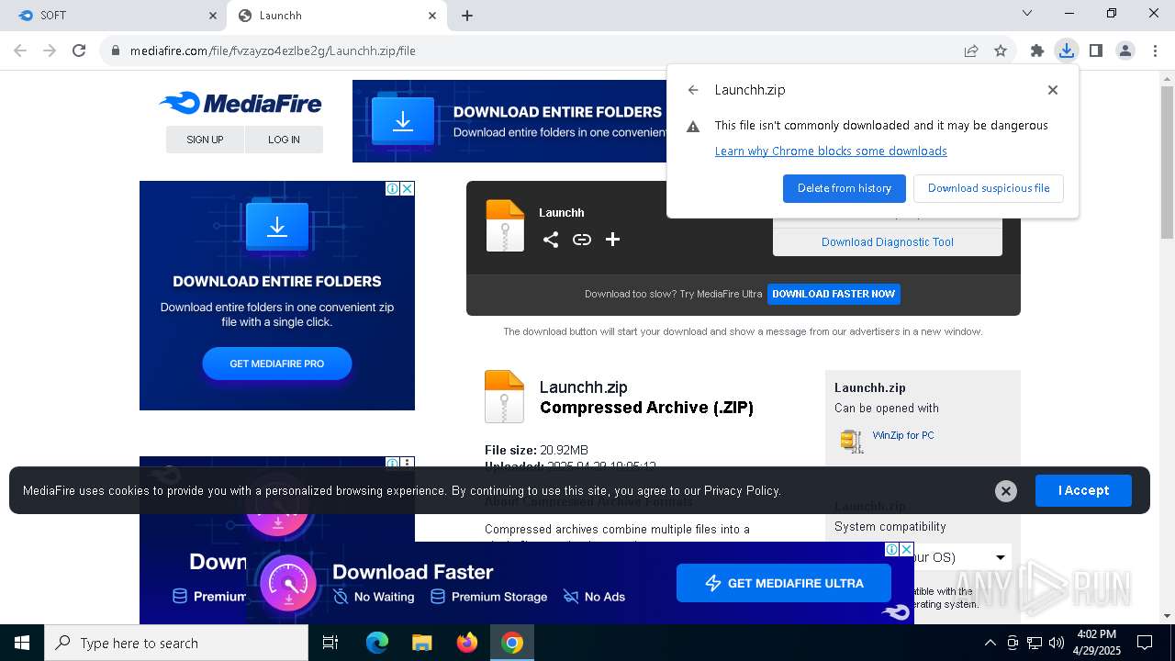The height and width of the screenshot is (661, 1175).
Task: Click Delete from history button
Action: coord(845,188)
